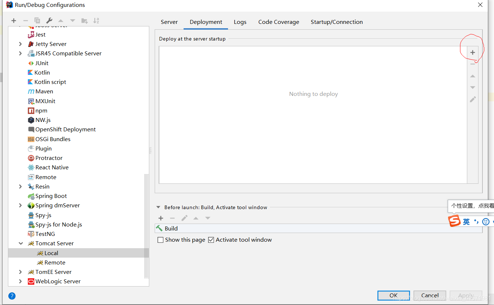Expand the Jetty Server node
The width and height of the screenshot is (494, 305).
click(x=20, y=44)
